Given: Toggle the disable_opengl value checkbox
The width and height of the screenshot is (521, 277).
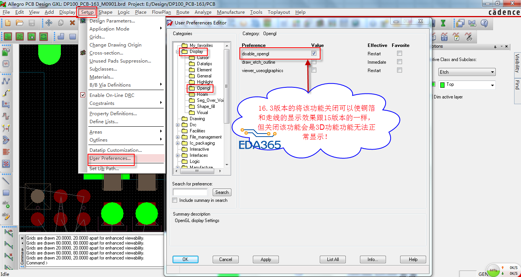Looking at the screenshot, I should (x=314, y=53).
